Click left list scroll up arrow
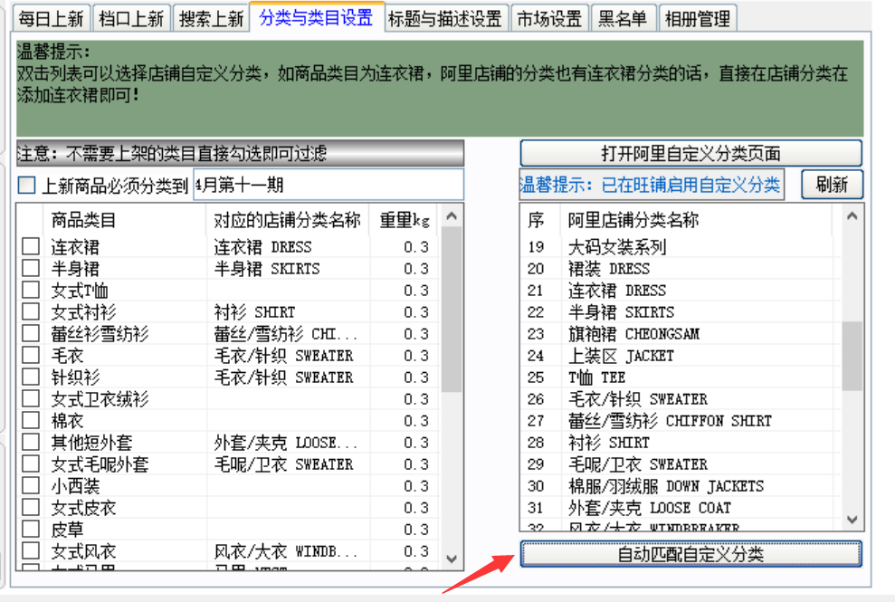This screenshot has width=895, height=602. [x=452, y=215]
